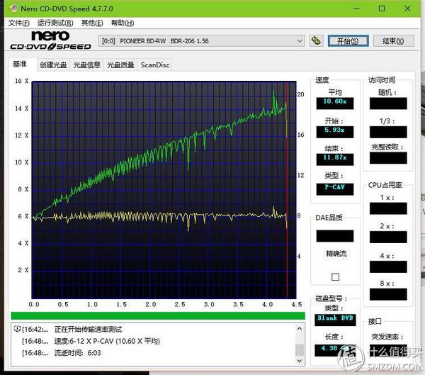The image size is (425, 375).
Task: Click the CPU 2 x usage field
Action: [x=388, y=237]
